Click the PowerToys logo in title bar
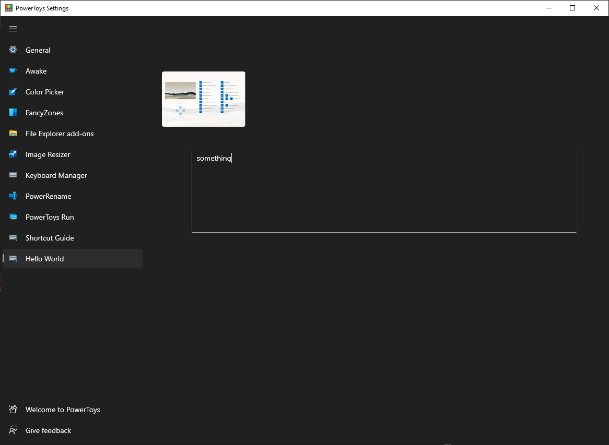This screenshot has height=445, width=609. pos(9,8)
